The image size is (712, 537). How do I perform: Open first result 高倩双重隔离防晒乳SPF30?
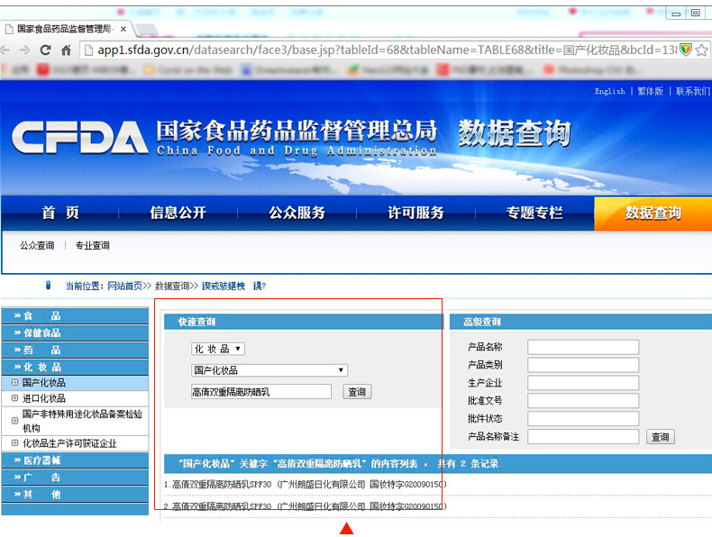[306, 485]
